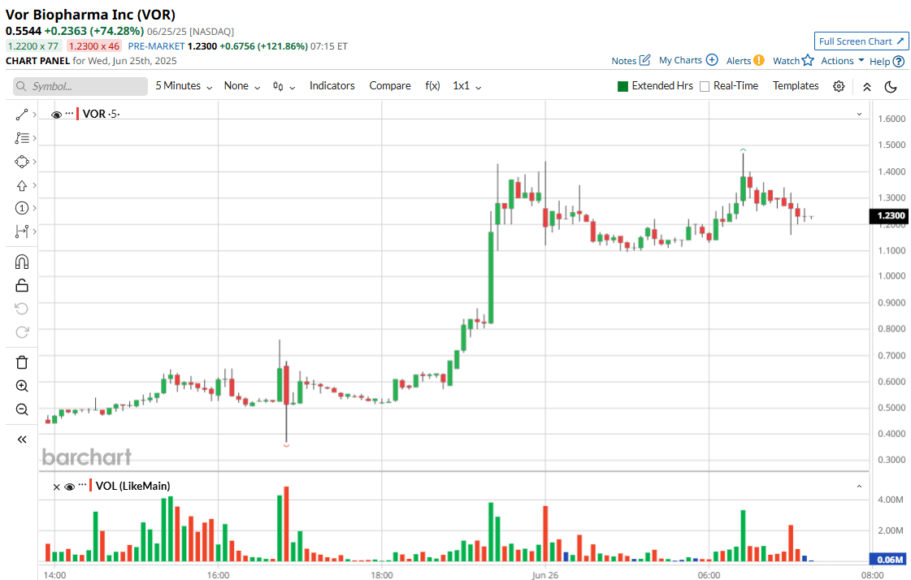Redo the chart action
Viewport: 911px width, 580px height.
pyautogui.click(x=21, y=331)
